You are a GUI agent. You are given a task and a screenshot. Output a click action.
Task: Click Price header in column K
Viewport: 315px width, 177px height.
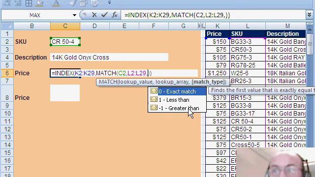(218, 34)
